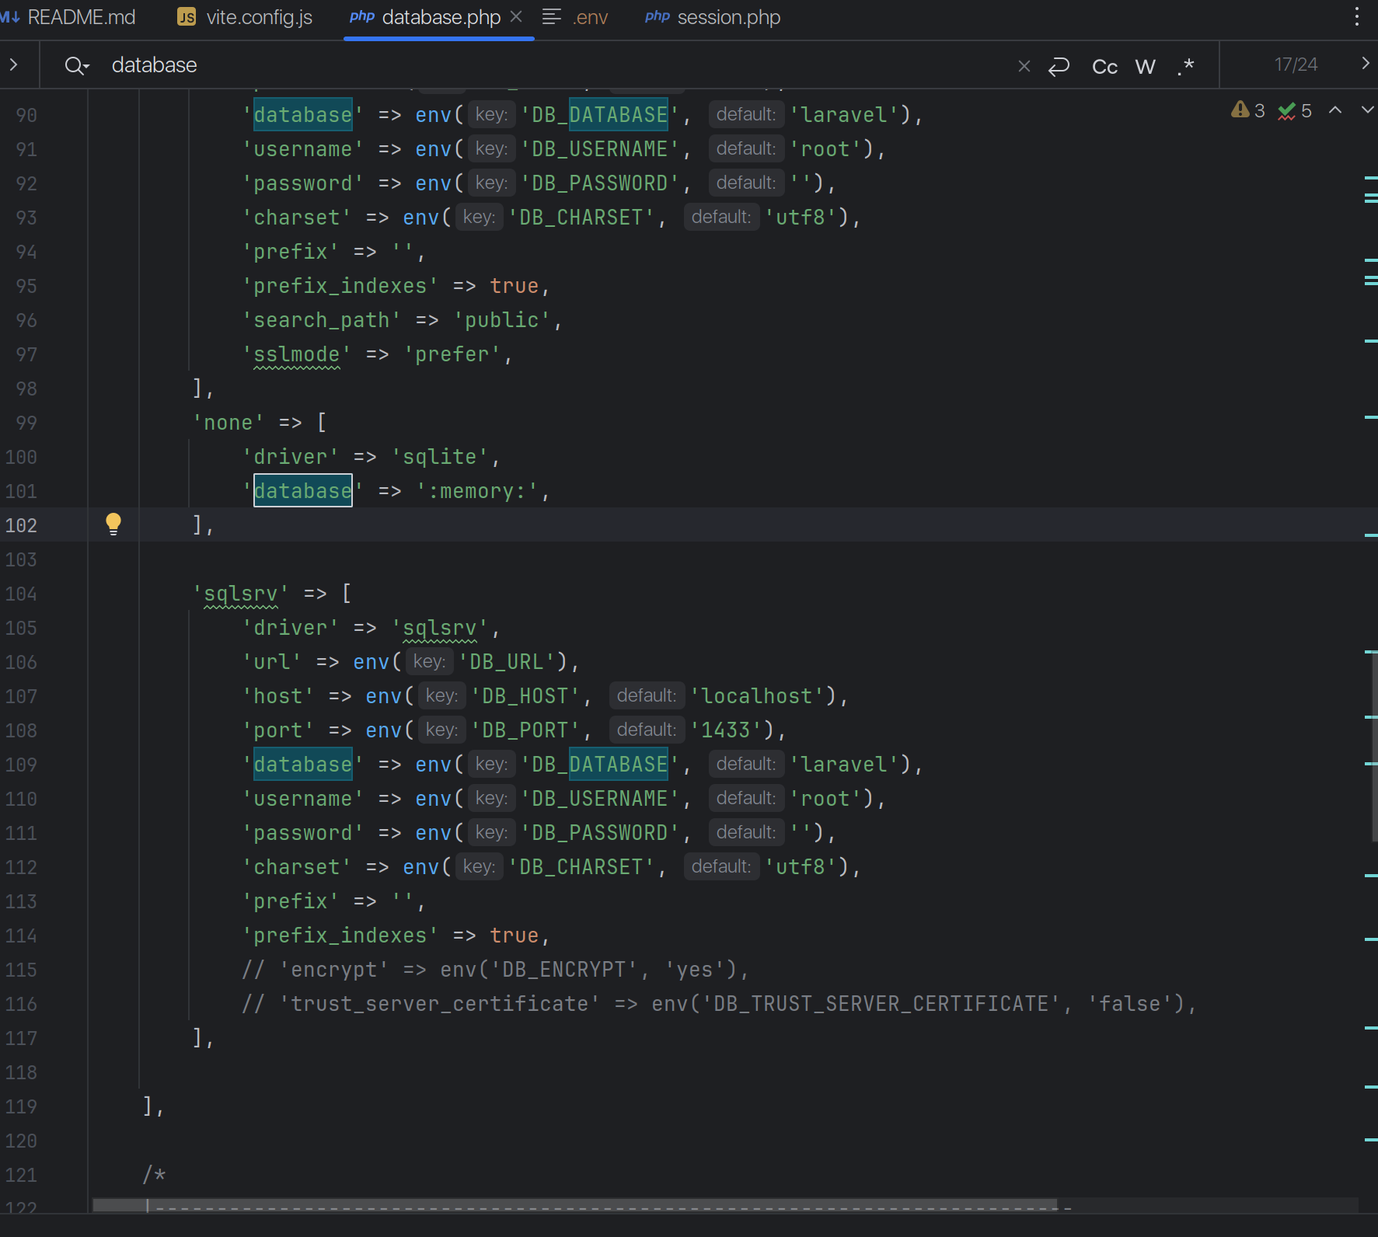The height and width of the screenshot is (1237, 1378).
Task: Click 'sqlsrv' array key on line 104
Action: (x=241, y=594)
